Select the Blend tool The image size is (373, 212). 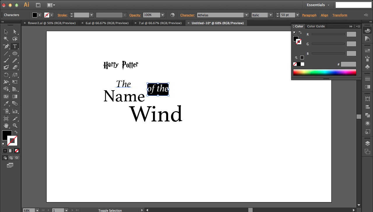tap(15, 103)
